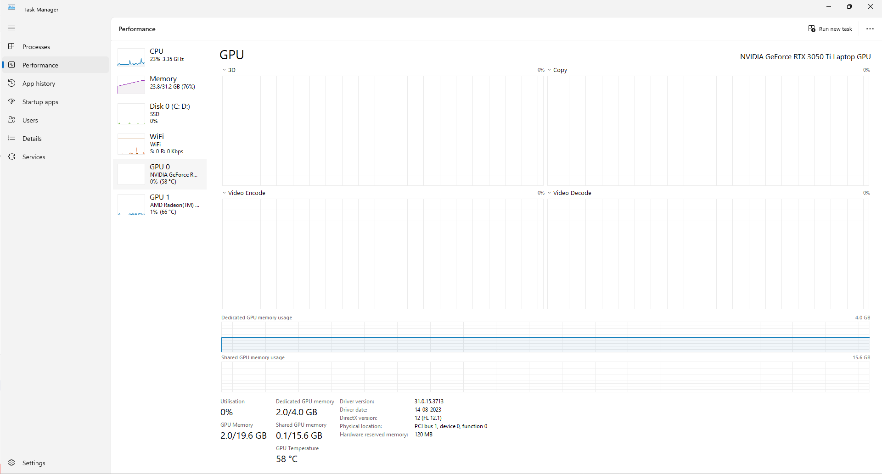Image resolution: width=882 pixels, height=474 pixels.
Task: Click the Performance sidebar entry
Action: click(39, 65)
